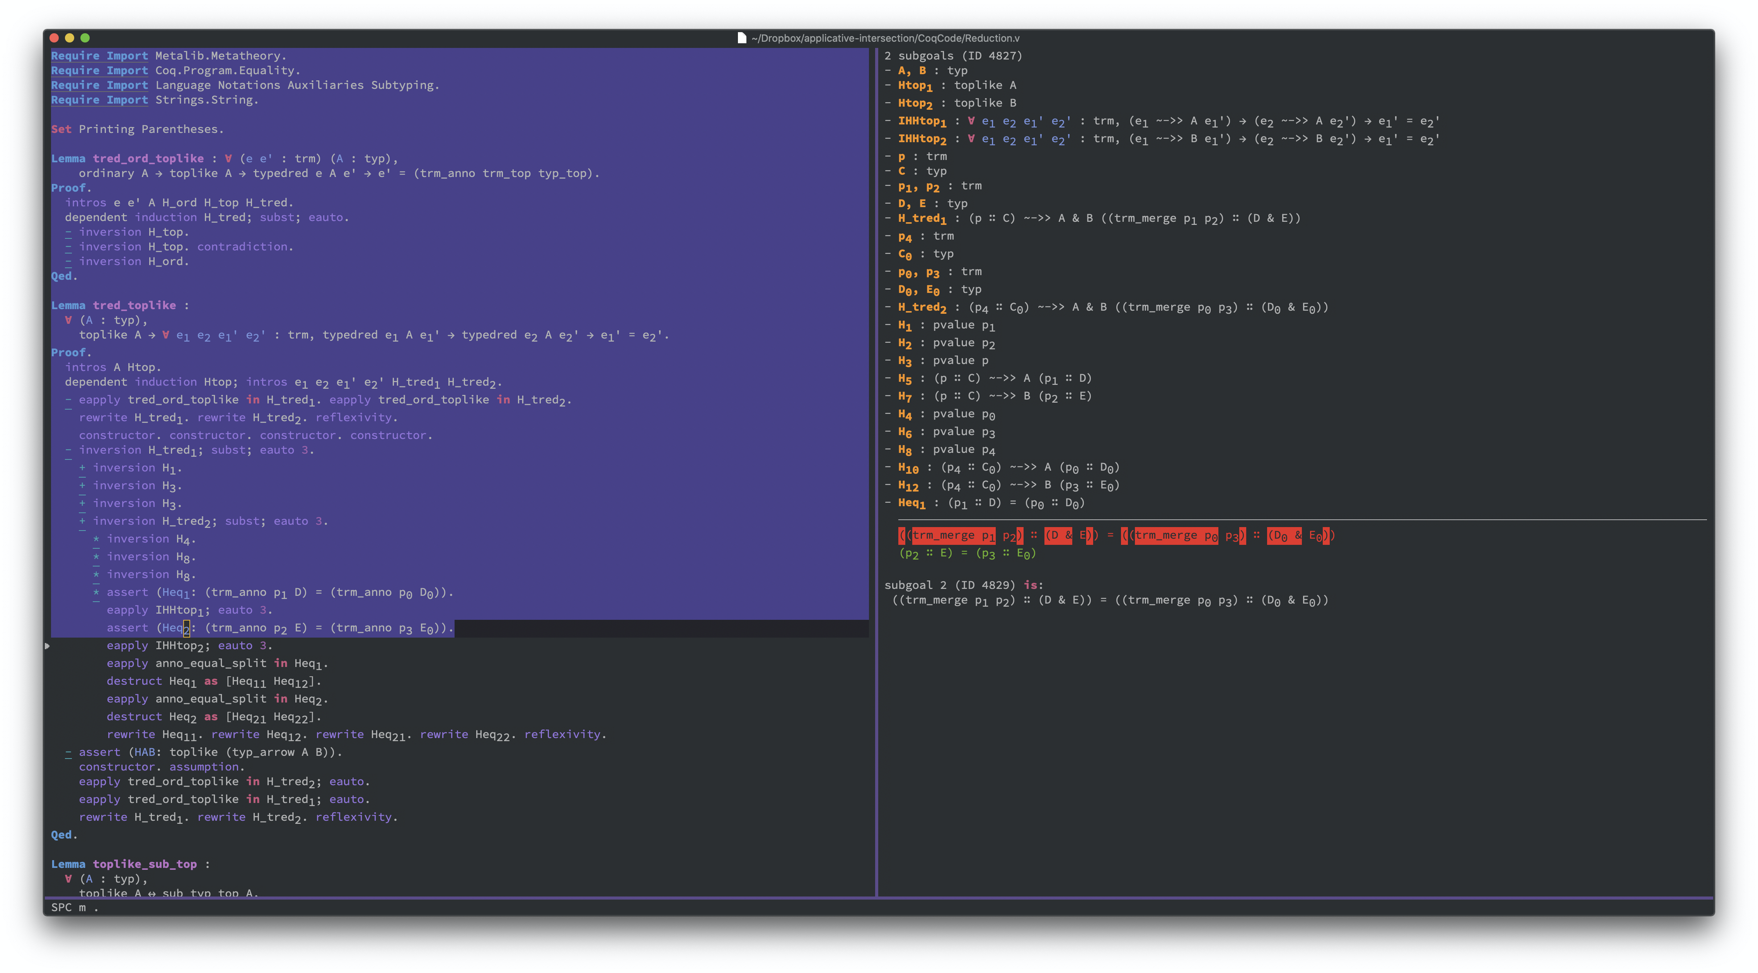Image resolution: width=1758 pixels, height=973 pixels.
Task: Click the yellow minimize window button
Action: [70, 38]
